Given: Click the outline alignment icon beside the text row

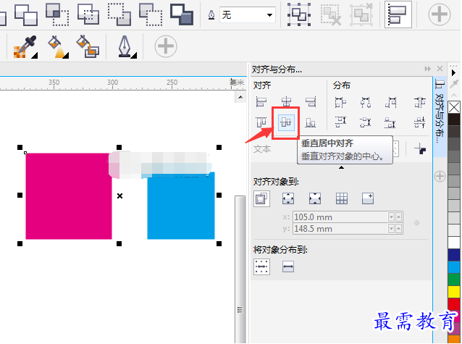Looking at the screenshot, I should coord(420,148).
